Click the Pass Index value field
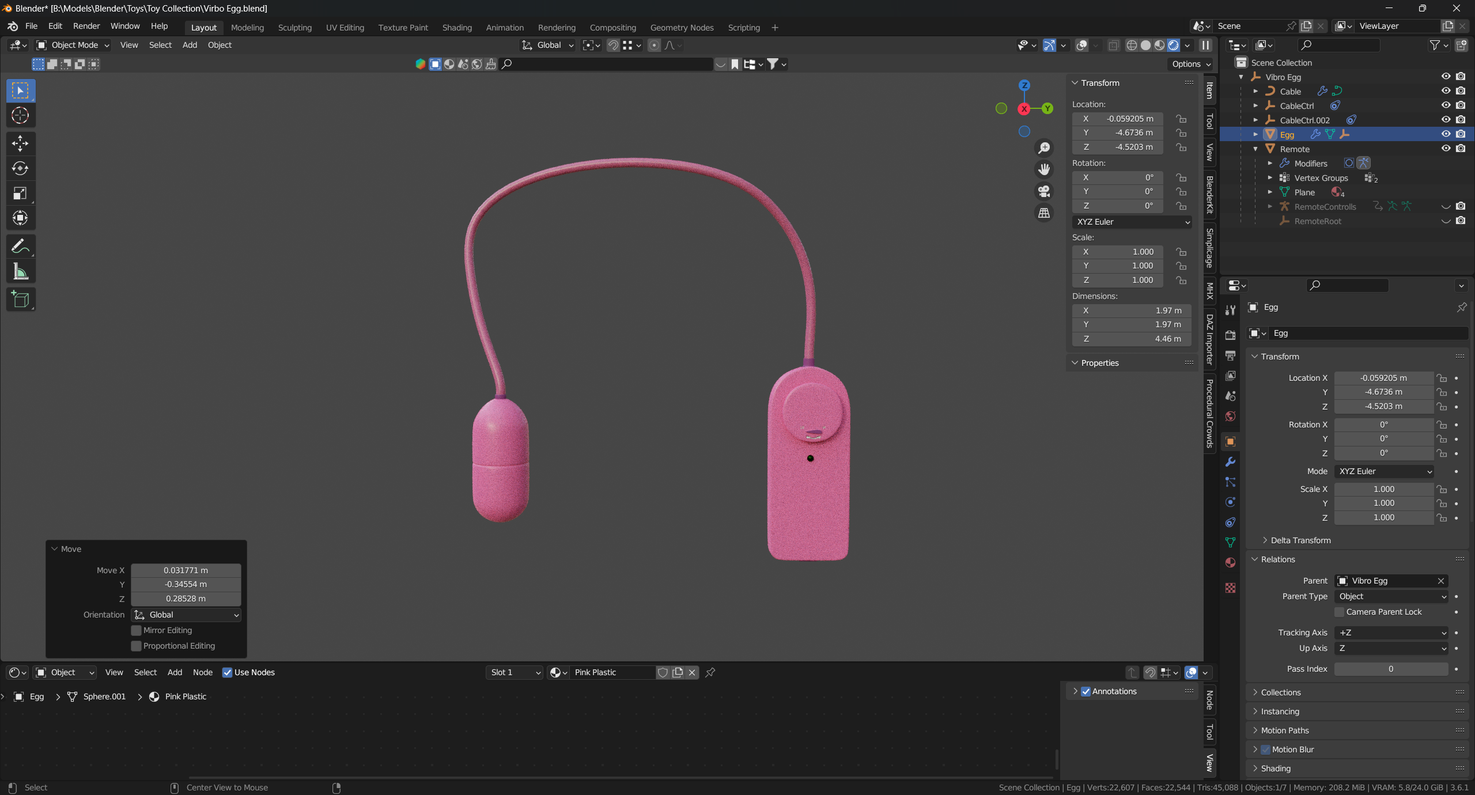Viewport: 1475px width, 795px height. [1390, 669]
